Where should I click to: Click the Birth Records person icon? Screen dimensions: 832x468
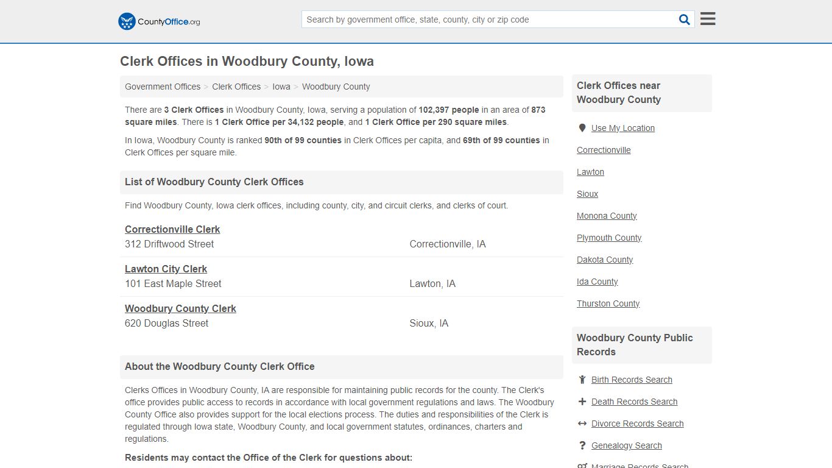tap(582, 380)
